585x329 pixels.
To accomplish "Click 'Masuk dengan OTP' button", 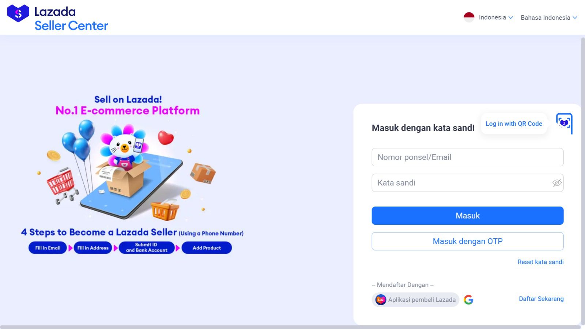I will click(x=467, y=241).
